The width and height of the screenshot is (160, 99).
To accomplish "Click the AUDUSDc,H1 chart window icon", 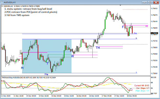I will [2, 2].
